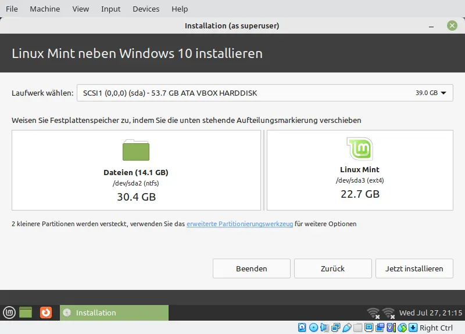The width and height of the screenshot is (465, 334).
Task: Click VirtualBox shared folders indicator
Action: click(357, 328)
